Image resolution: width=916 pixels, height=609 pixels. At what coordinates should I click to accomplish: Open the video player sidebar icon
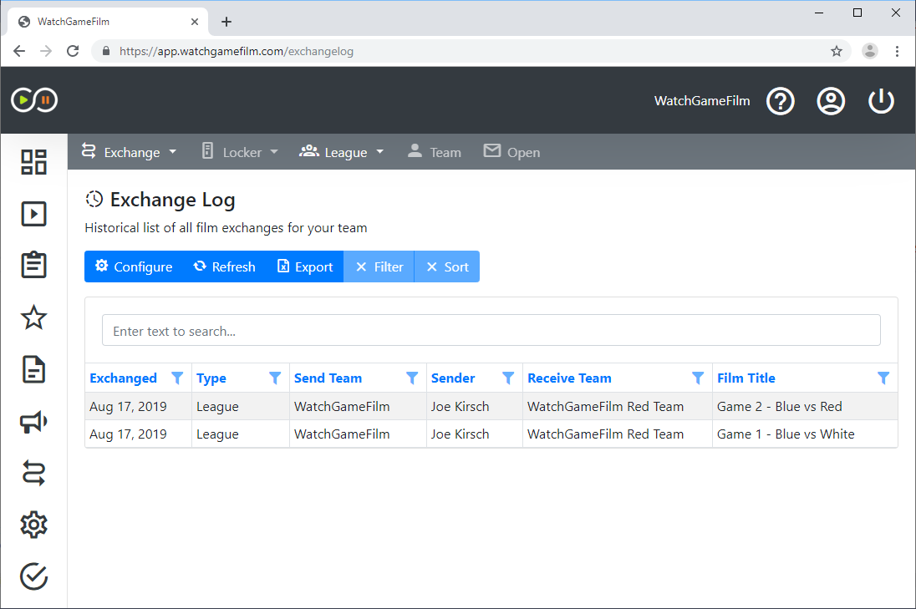pos(33,214)
